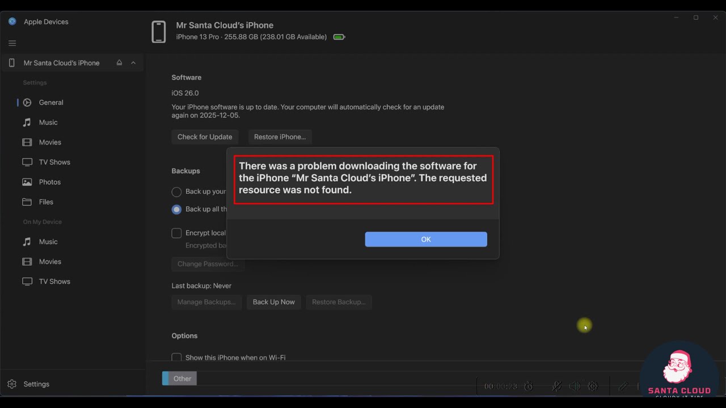Confirm the error dialog with OK
The width and height of the screenshot is (726, 408).
tap(426, 239)
